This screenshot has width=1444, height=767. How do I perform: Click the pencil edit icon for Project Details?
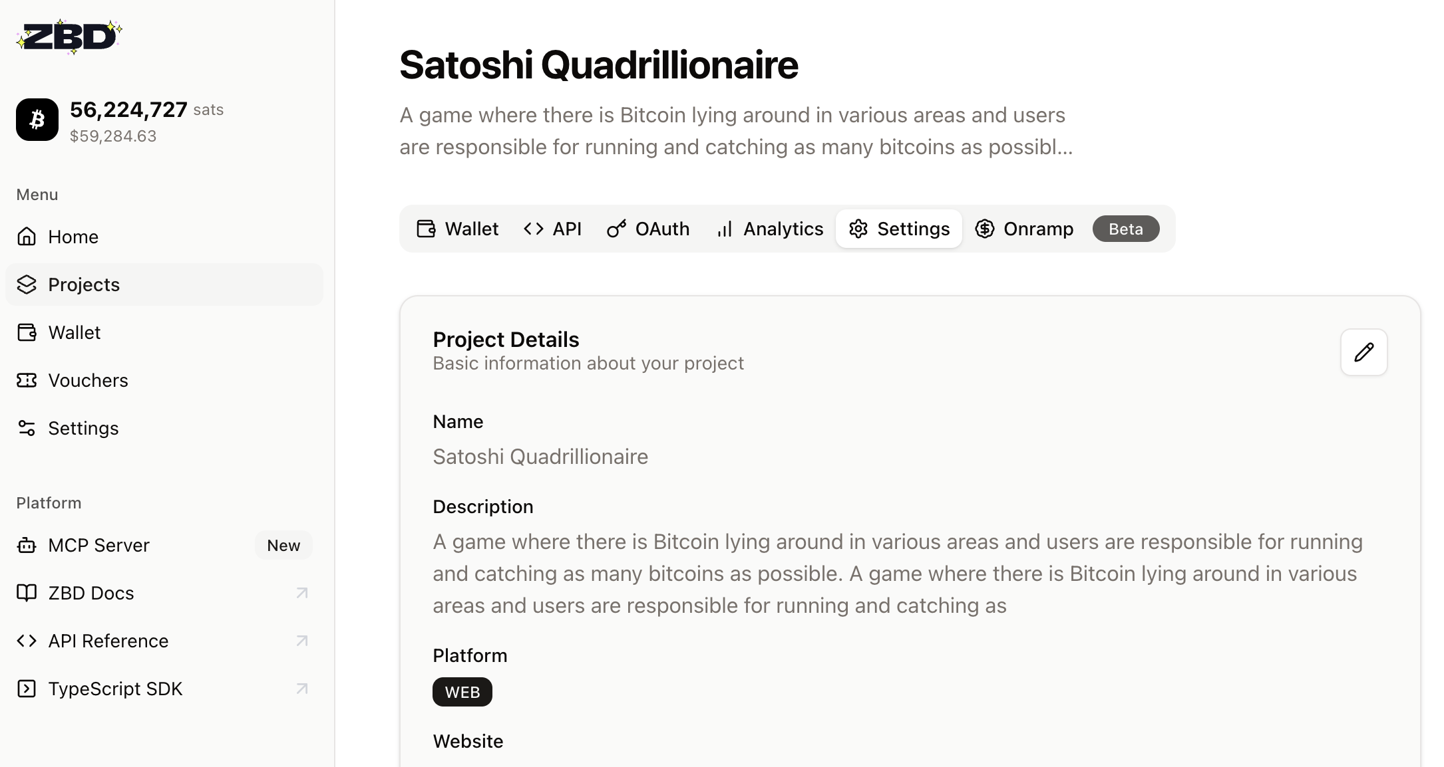tap(1363, 352)
